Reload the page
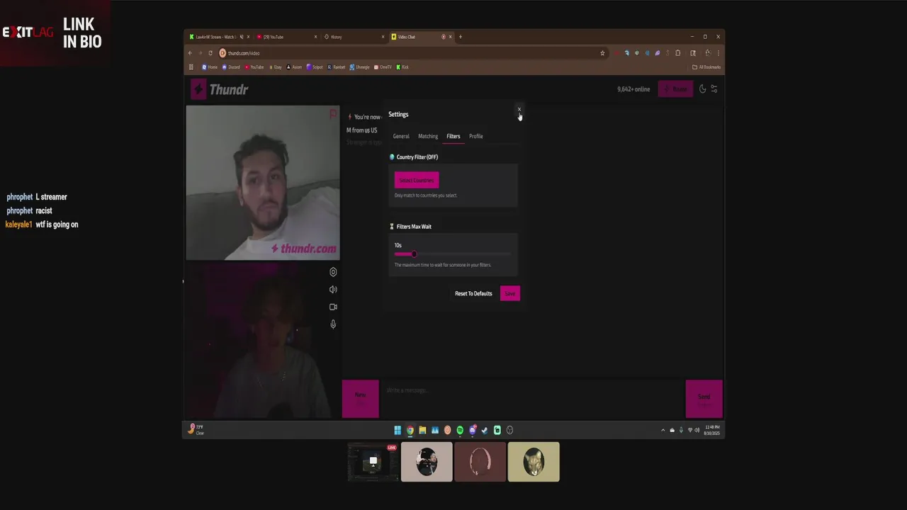Image resolution: width=907 pixels, height=510 pixels. (x=210, y=53)
